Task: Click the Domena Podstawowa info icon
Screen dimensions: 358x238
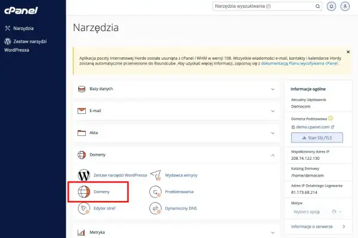Action: (331, 118)
